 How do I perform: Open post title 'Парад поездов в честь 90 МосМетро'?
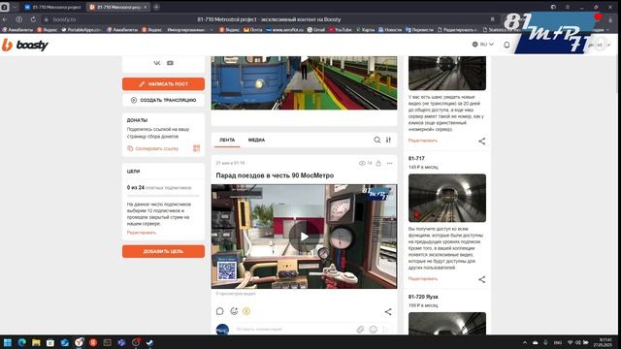tap(275, 175)
